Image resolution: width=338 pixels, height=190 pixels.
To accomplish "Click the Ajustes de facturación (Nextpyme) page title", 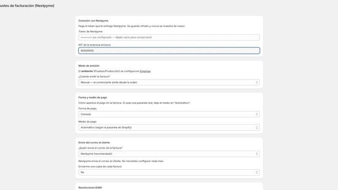I will pyautogui.click(x=27, y=5).
